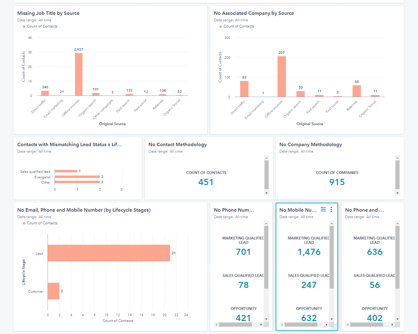Viewport: 418px width, 334px height.
Task: Click the 1,476 Marketing Qualified Lead drill-down value
Action: coord(309,252)
